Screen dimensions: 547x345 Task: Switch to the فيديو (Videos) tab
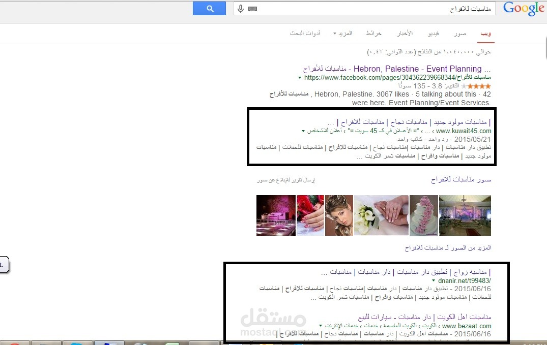[x=433, y=34]
